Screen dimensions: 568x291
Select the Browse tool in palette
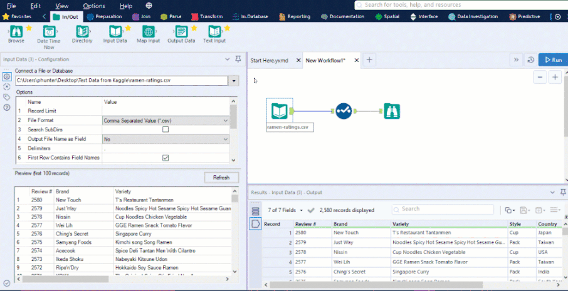pyautogui.click(x=16, y=31)
